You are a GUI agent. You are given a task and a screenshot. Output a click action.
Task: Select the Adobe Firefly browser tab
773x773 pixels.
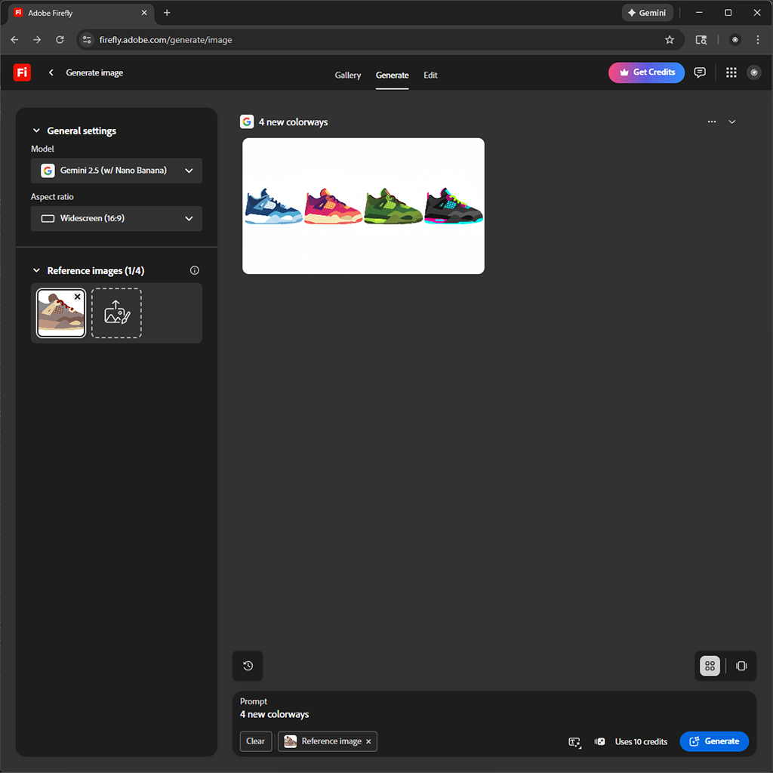[82, 14]
